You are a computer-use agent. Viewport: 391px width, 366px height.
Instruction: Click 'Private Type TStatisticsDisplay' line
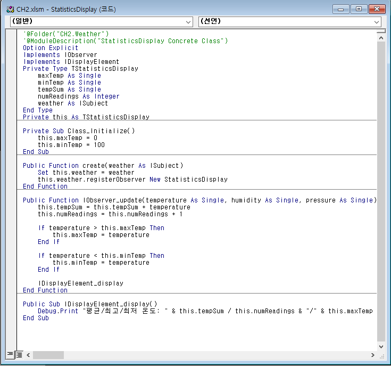click(x=80, y=69)
